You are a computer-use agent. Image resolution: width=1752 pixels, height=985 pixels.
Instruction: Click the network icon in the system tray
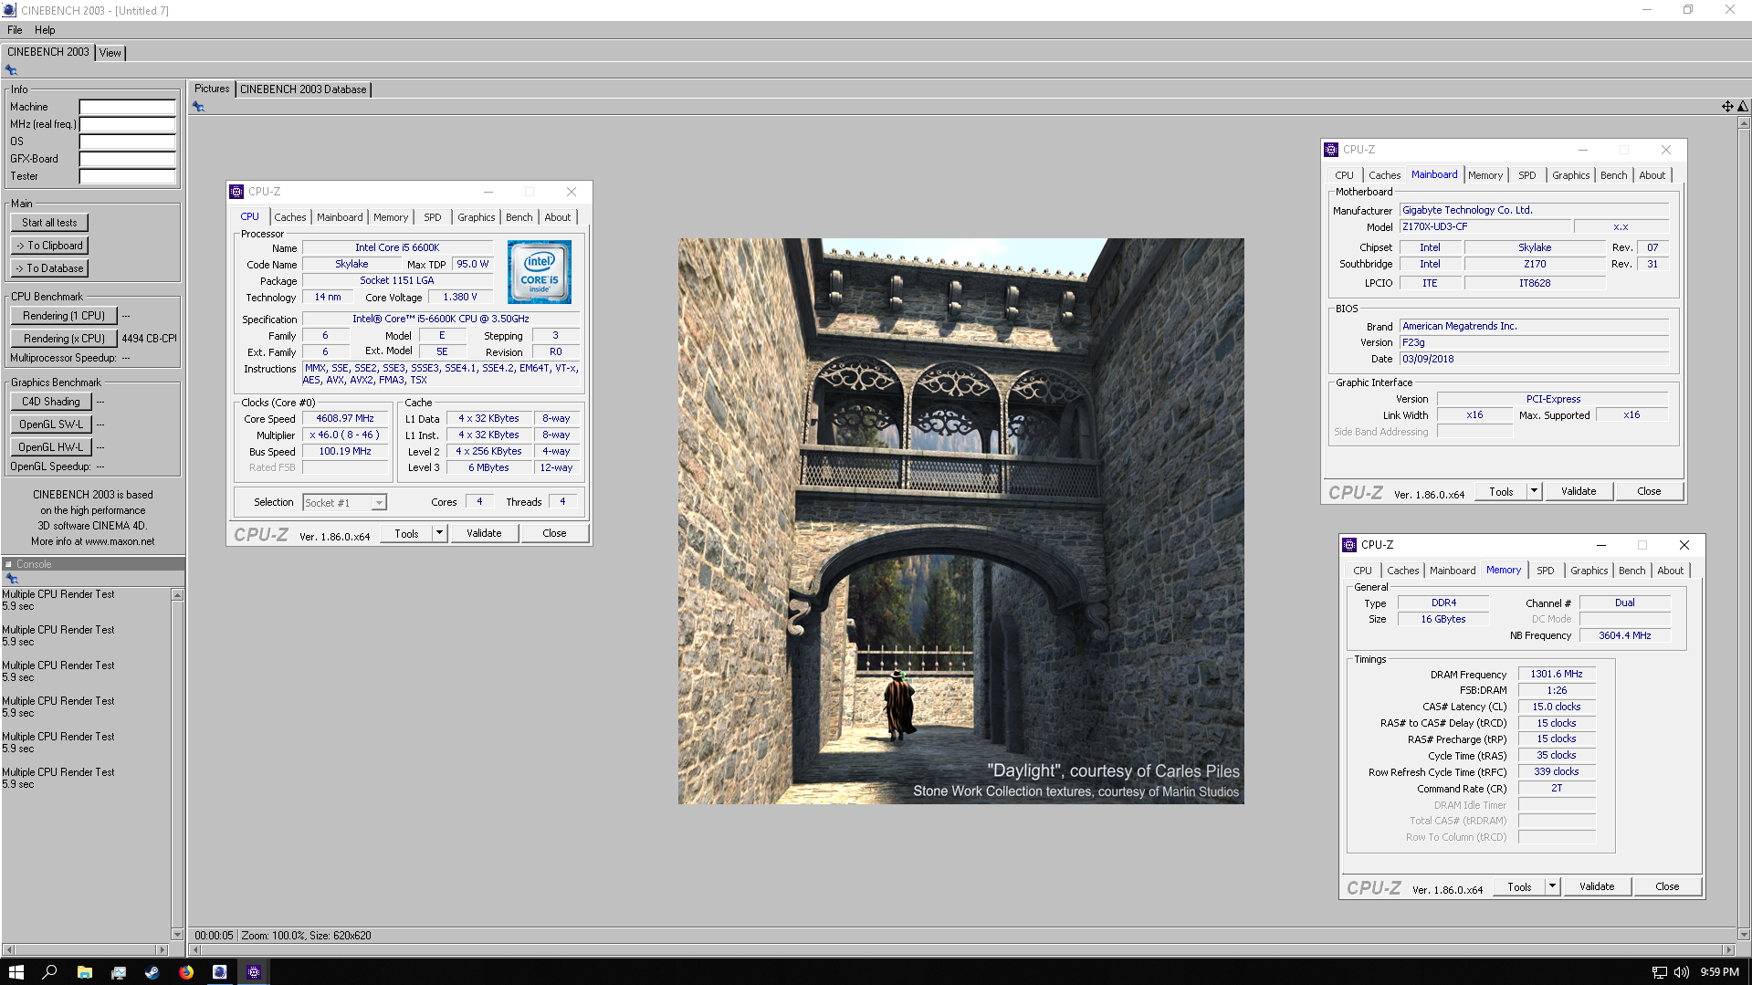tap(1660, 972)
